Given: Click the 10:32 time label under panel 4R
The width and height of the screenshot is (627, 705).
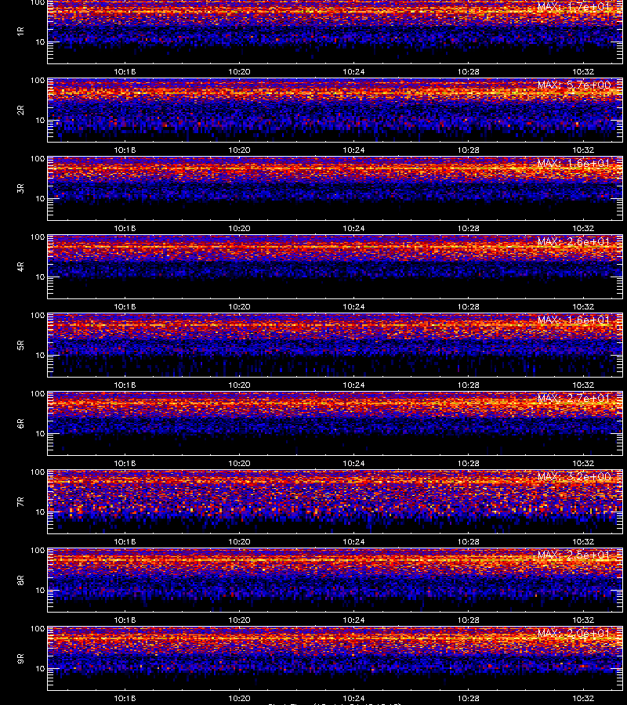Looking at the screenshot, I should click(x=583, y=306).
